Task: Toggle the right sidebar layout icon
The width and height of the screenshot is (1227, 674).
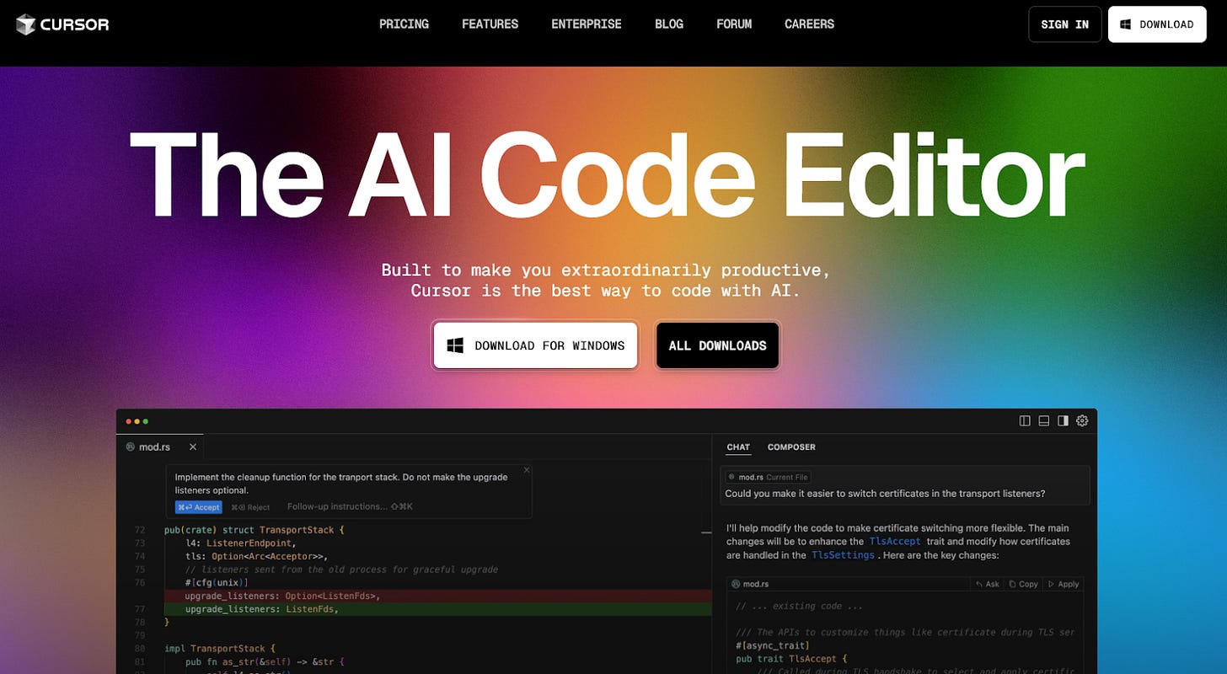Action: coord(1063,420)
